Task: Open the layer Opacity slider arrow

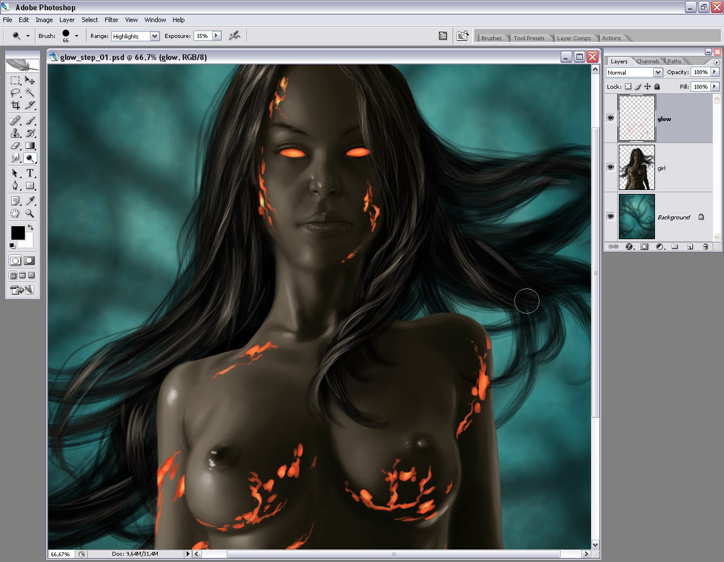Action: [715, 72]
